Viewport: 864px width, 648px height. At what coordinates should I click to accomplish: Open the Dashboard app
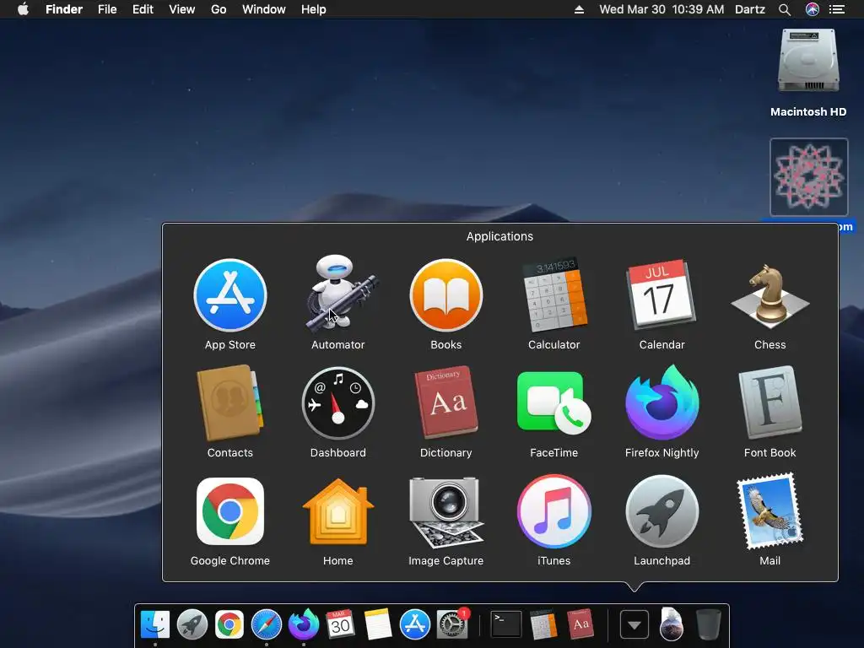tap(337, 403)
